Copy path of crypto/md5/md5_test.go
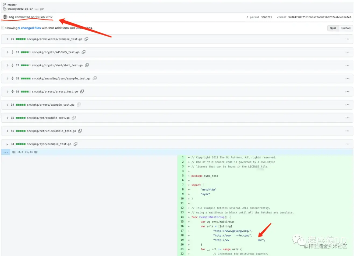Image resolution: width=354 pixels, height=256 pixels. 84,52
